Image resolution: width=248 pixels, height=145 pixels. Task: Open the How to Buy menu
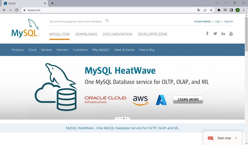point(147,50)
